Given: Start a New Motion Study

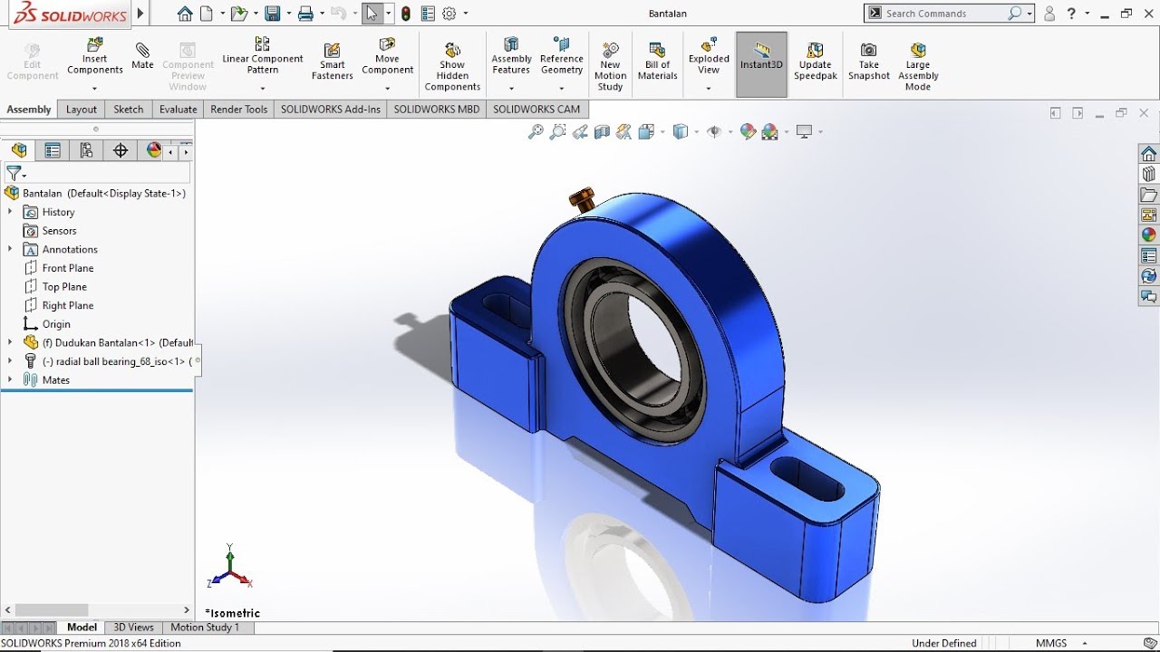Looking at the screenshot, I should click(x=610, y=65).
